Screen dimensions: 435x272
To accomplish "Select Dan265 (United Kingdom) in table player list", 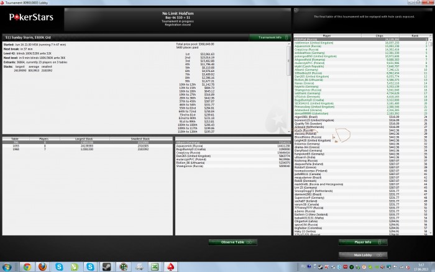I will (x=233, y=156).
